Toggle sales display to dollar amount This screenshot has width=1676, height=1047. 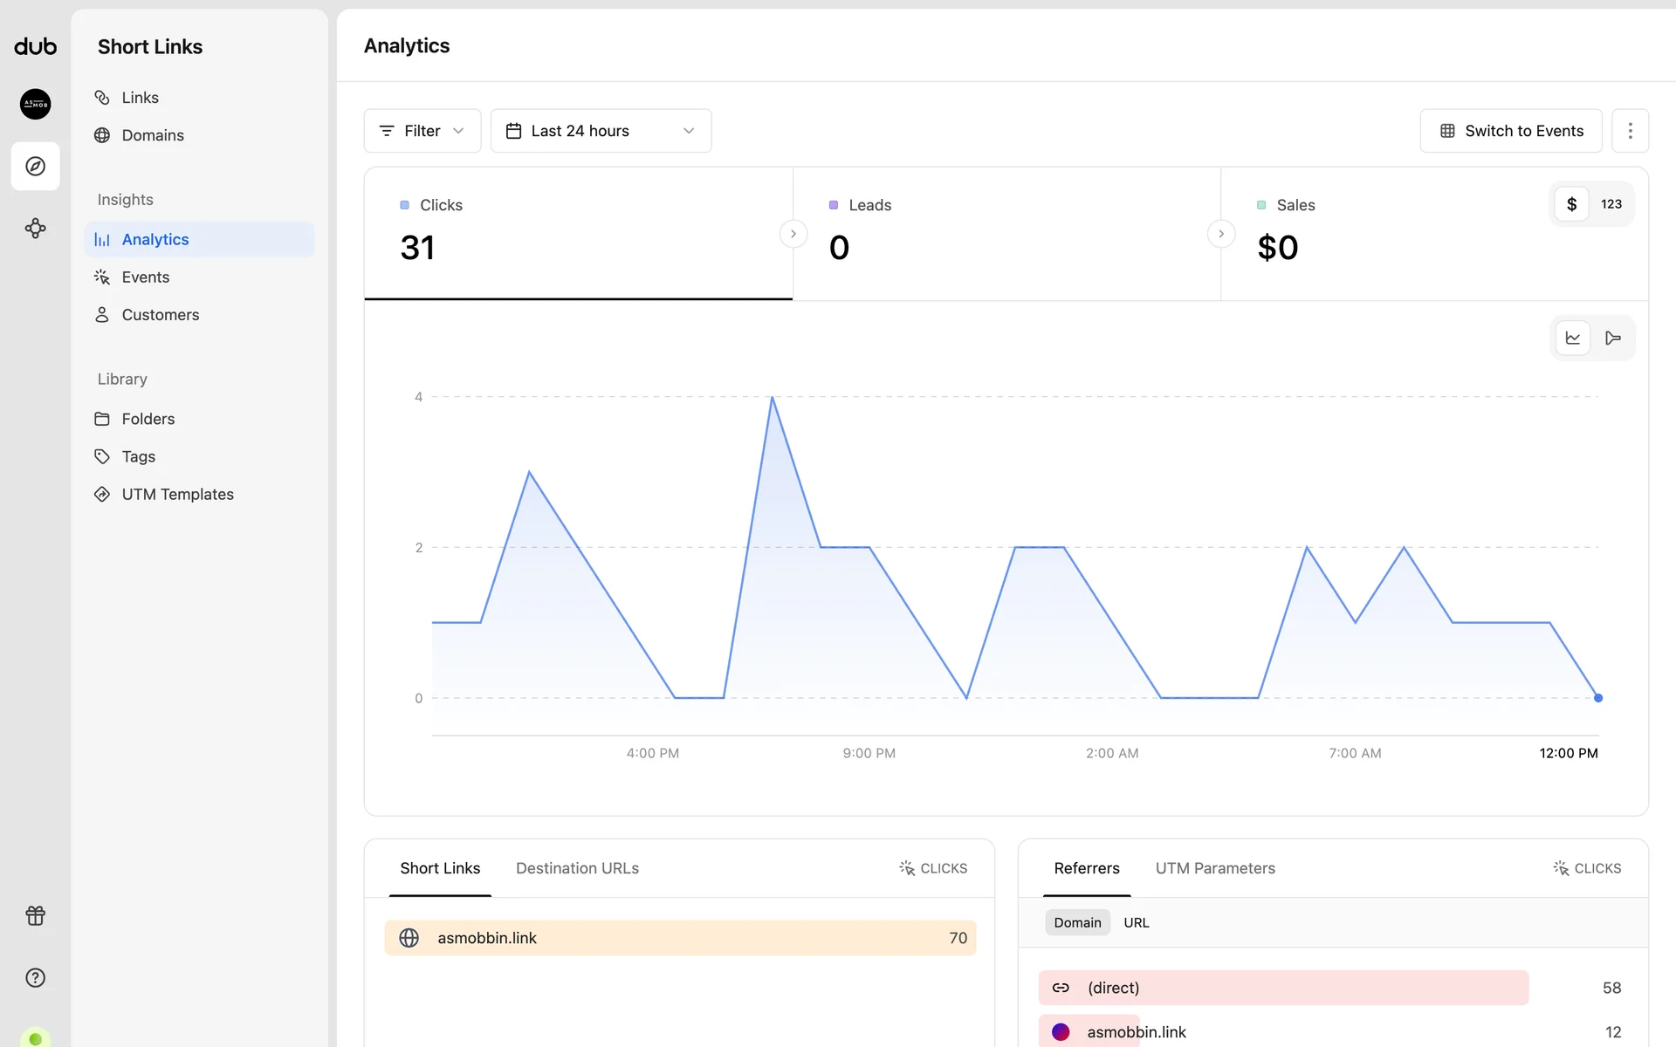coord(1571,204)
